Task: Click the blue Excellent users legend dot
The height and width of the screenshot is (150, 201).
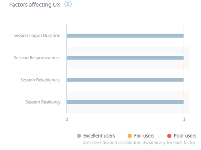Action: 79,136
